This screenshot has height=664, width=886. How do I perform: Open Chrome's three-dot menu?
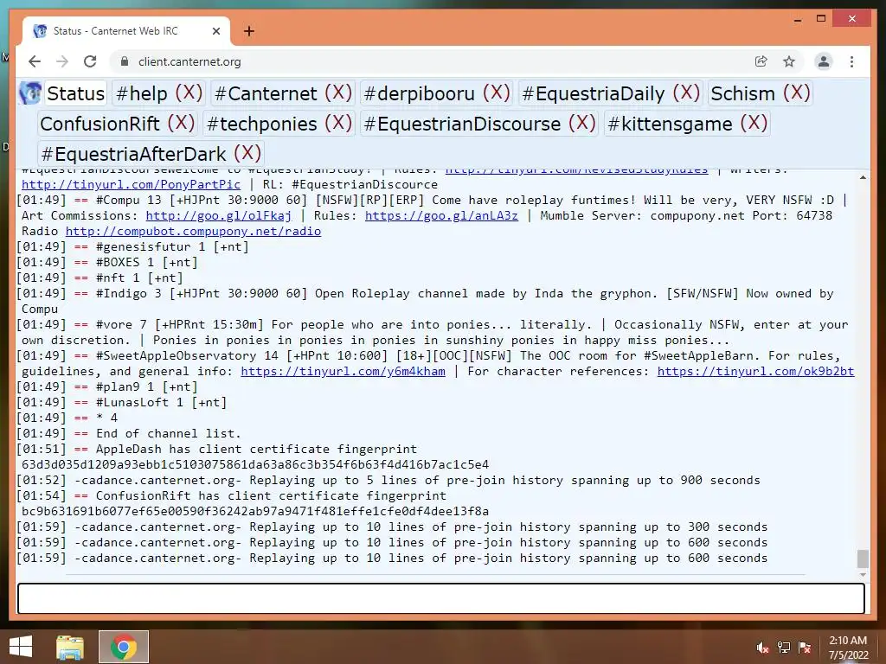[851, 61]
